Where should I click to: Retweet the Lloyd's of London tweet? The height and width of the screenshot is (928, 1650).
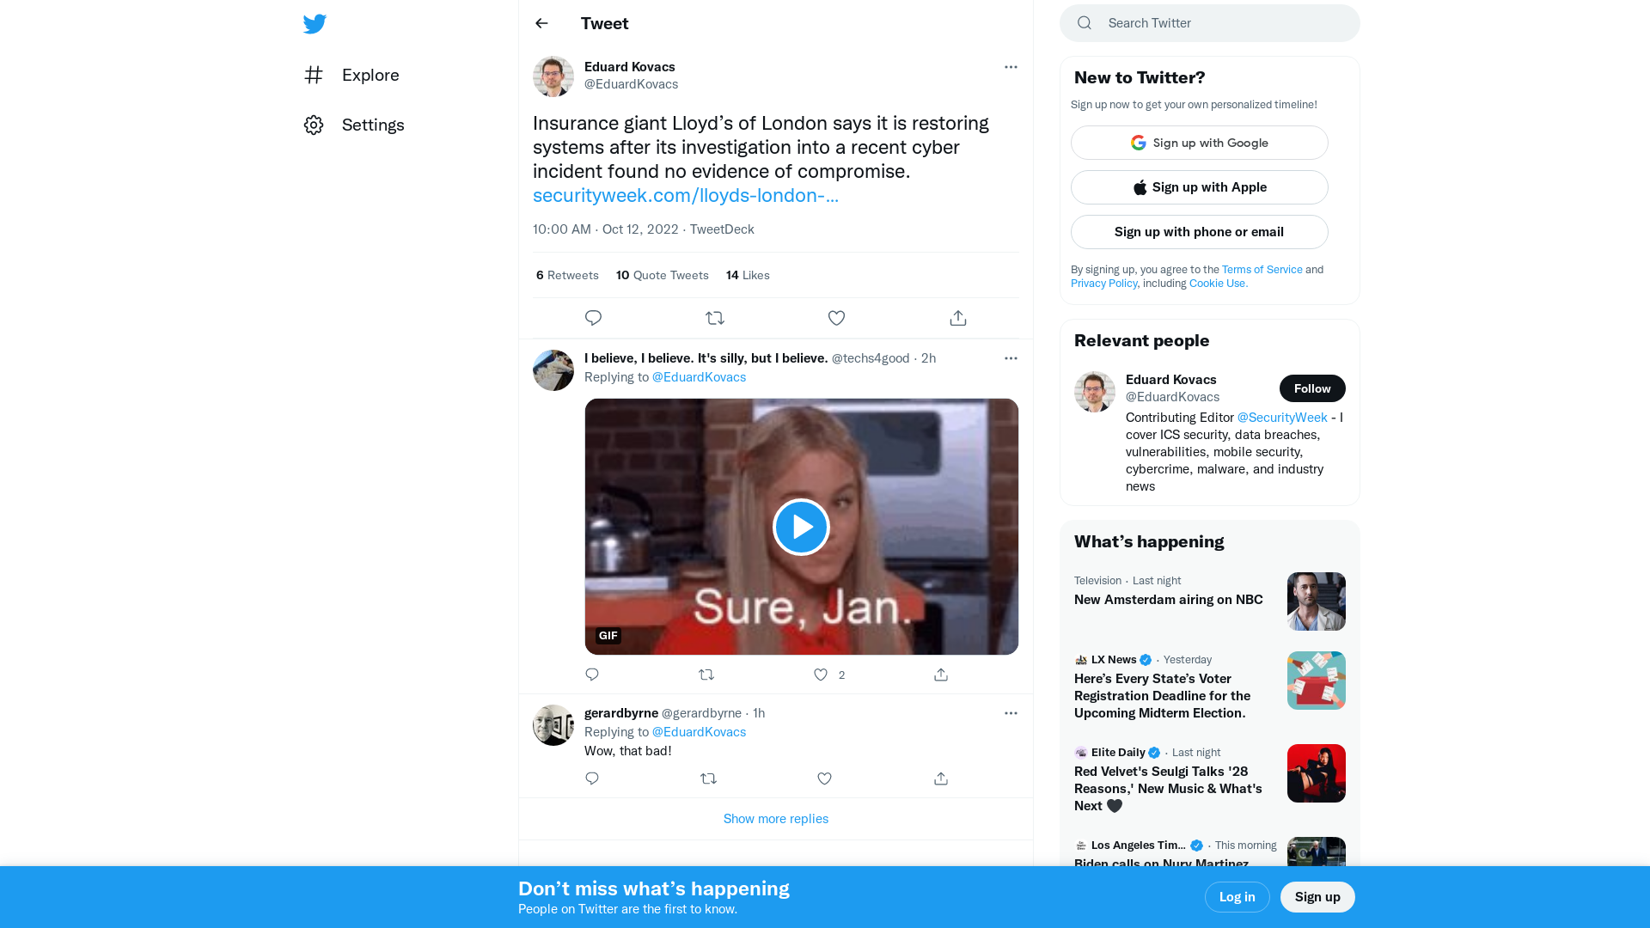(x=715, y=317)
